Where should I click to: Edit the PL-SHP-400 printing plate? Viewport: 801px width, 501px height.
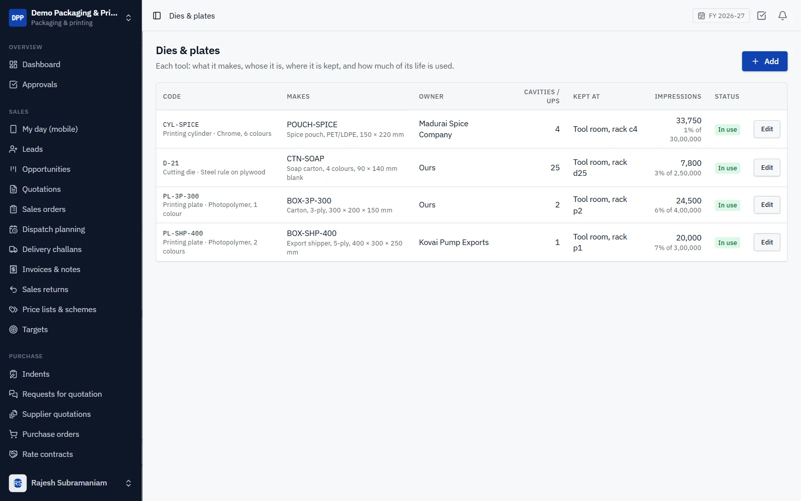click(767, 242)
